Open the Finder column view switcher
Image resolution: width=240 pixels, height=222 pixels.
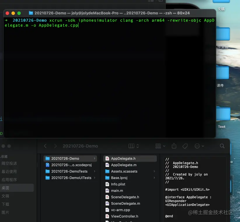click(134, 146)
